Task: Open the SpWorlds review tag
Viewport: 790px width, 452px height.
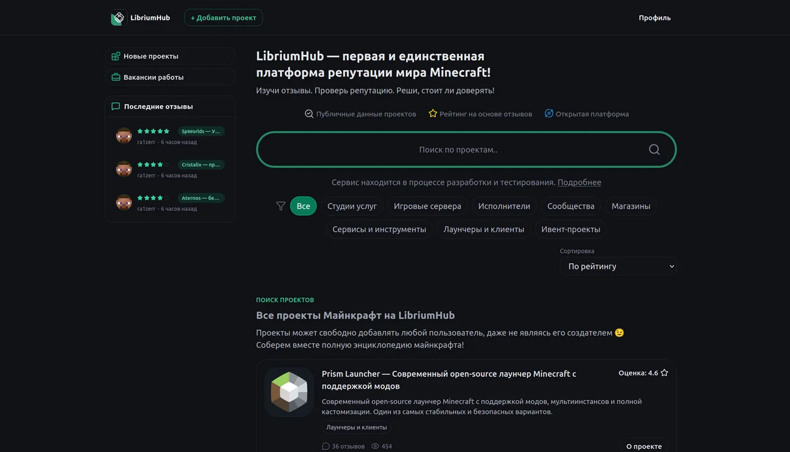Action: (201, 131)
